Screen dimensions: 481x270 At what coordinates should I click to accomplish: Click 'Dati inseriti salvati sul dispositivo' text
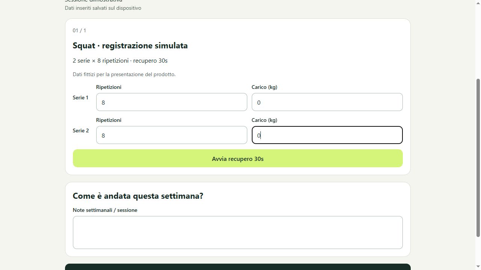point(103,8)
